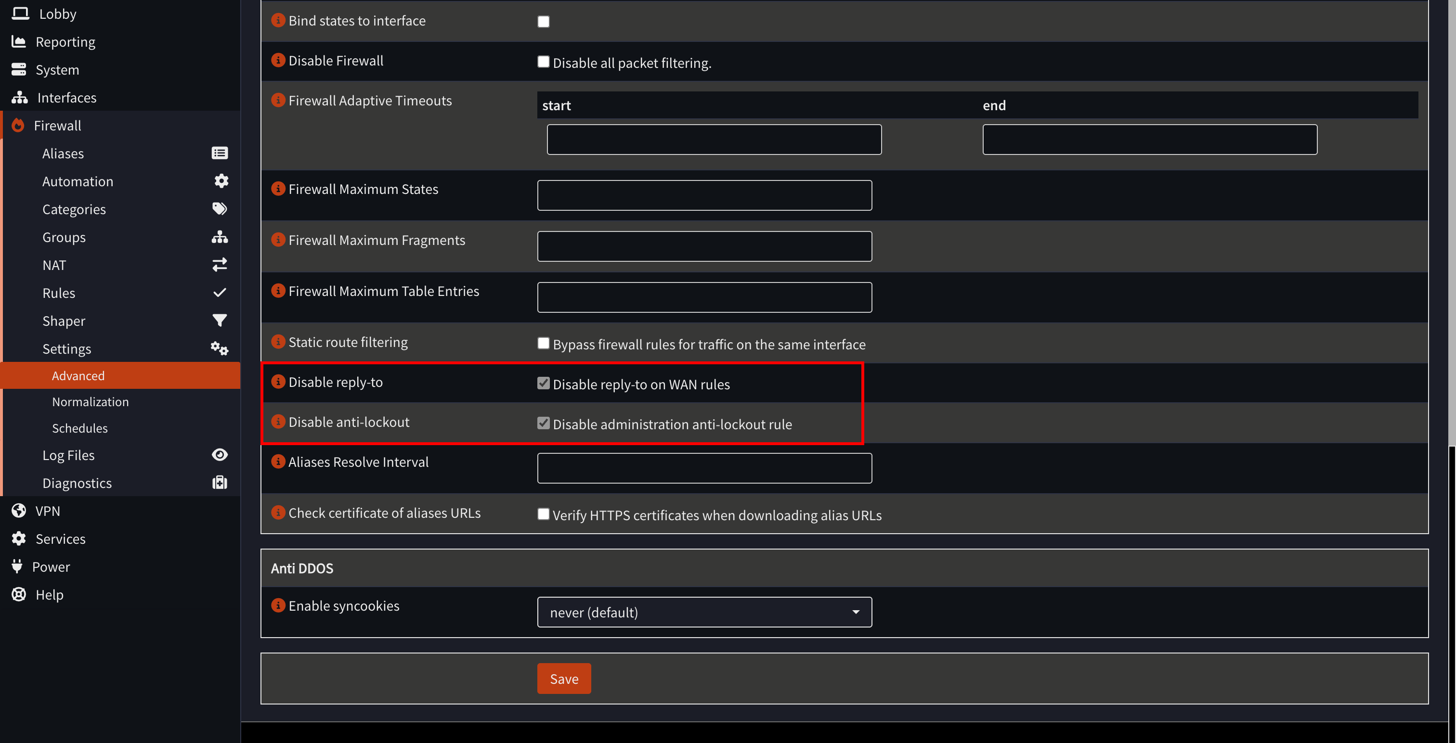The height and width of the screenshot is (743, 1456).
Task: Uncheck Disable reply-to on WAN rules
Action: [543, 383]
